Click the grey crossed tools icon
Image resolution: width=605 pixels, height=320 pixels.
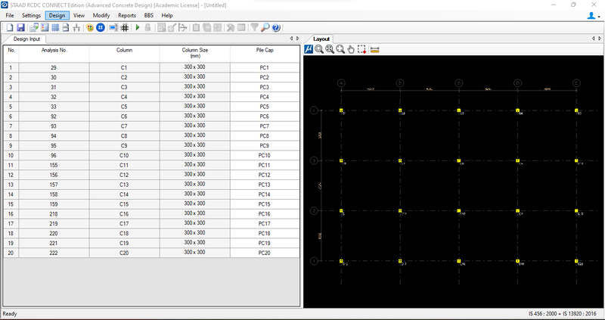[x=231, y=27]
